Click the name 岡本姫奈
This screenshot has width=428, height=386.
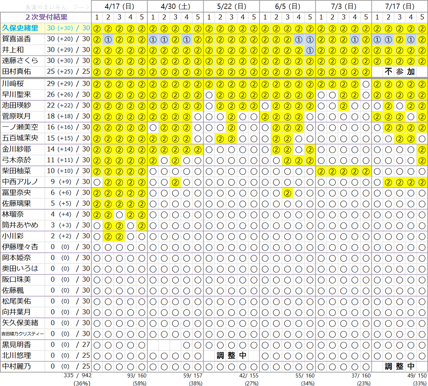[x=17, y=258]
